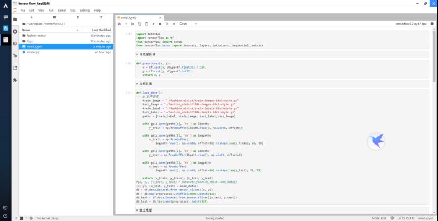Select model.py in the file list

coord(66,52)
